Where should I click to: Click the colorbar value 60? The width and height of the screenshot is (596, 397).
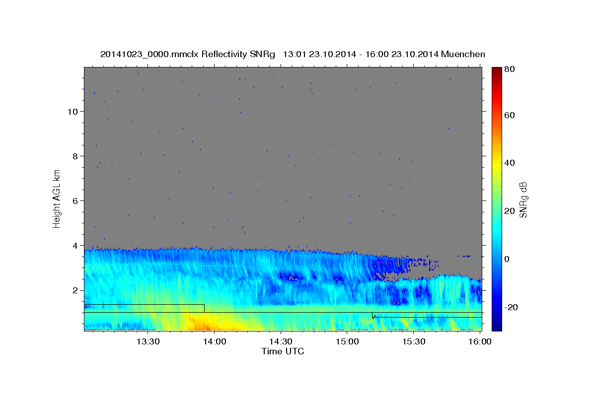[x=510, y=115]
